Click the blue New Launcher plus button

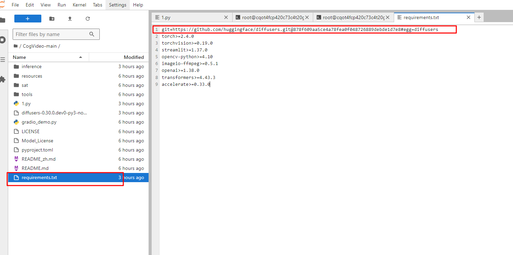point(28,19)
